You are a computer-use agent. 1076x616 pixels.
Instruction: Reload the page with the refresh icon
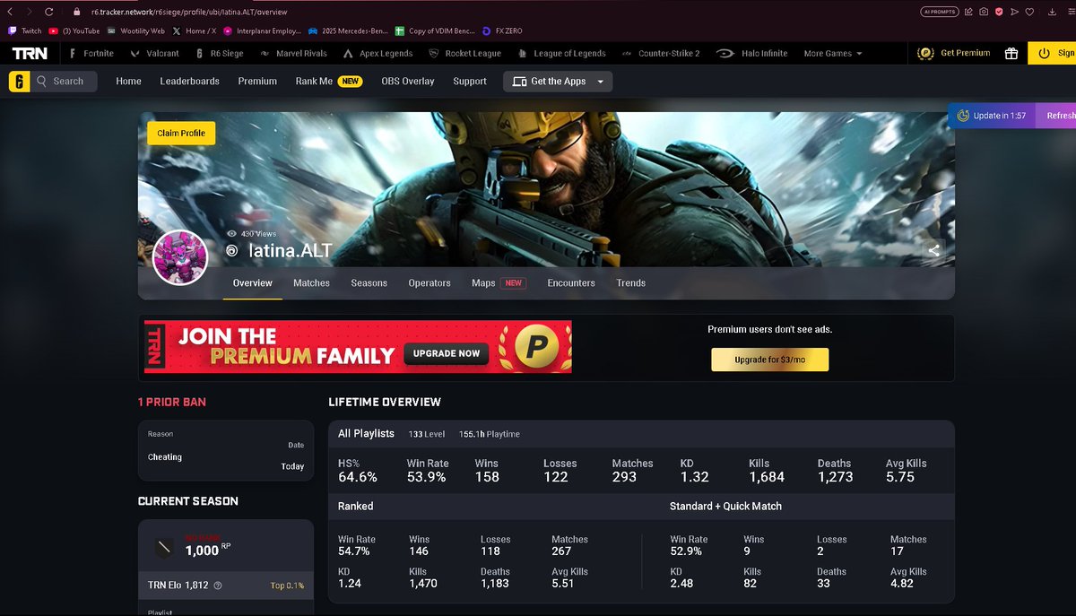pyautogui.click(x=49, y=12)
